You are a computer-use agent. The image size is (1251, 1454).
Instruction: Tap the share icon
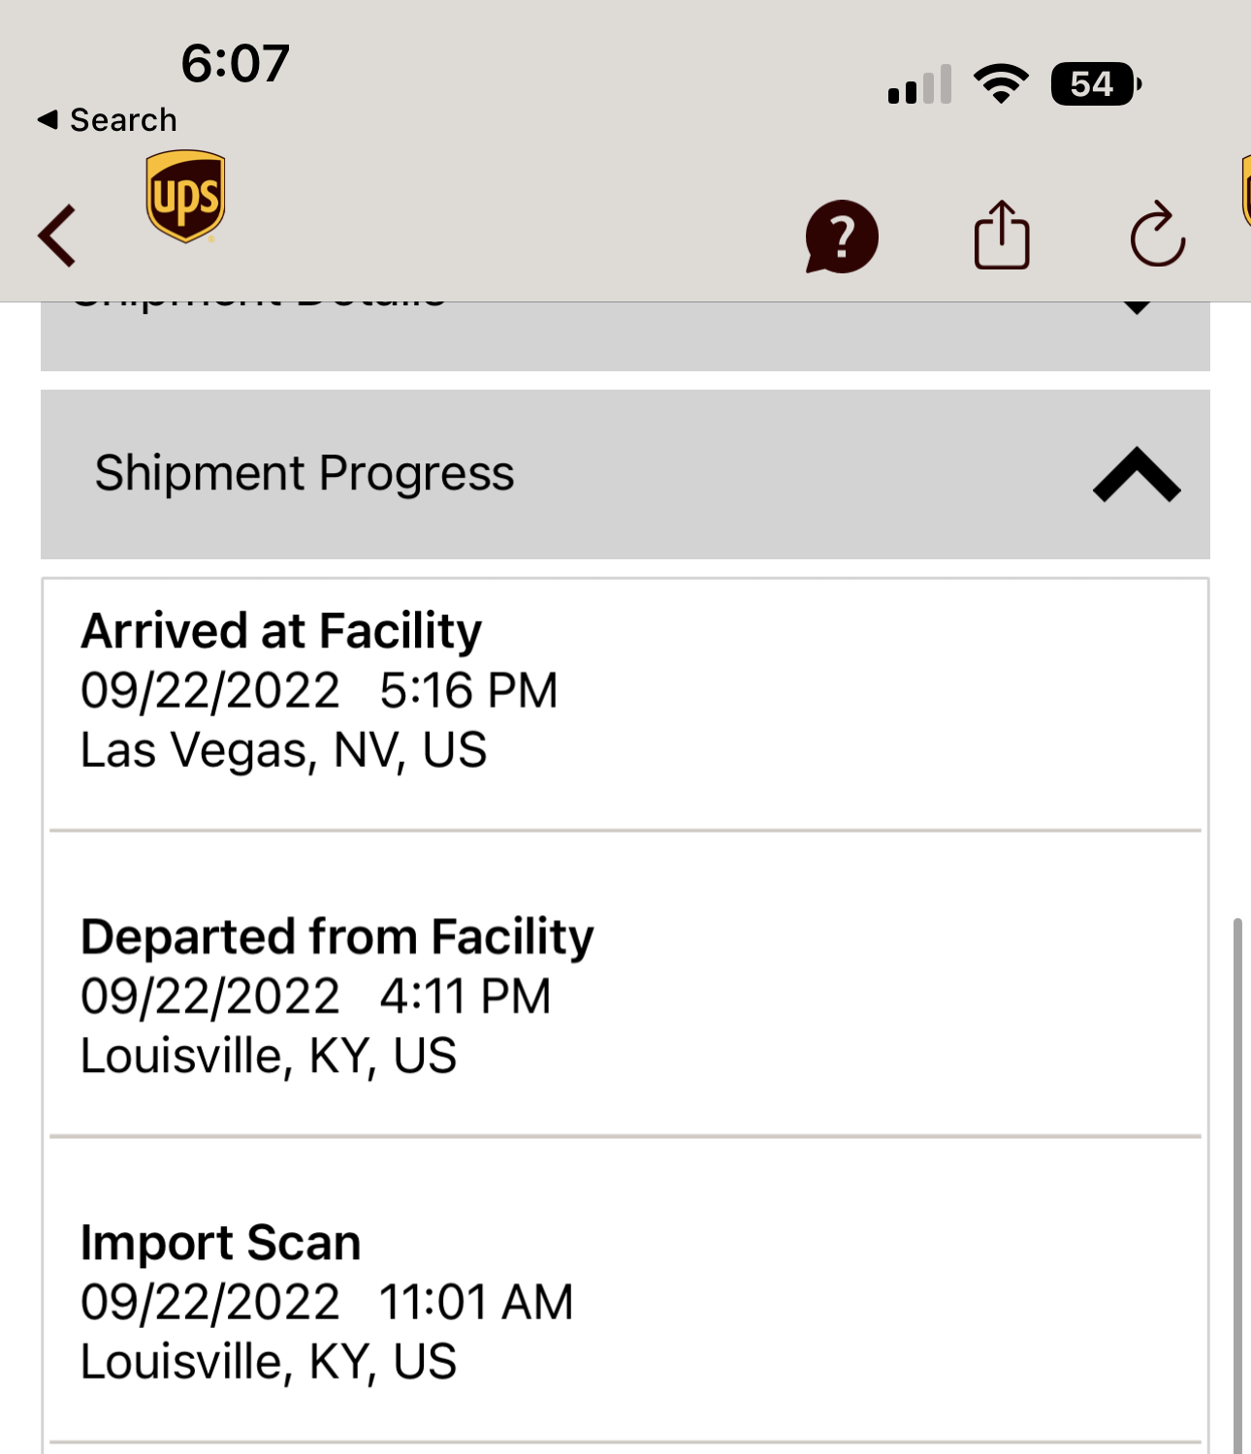(1002, 235)
